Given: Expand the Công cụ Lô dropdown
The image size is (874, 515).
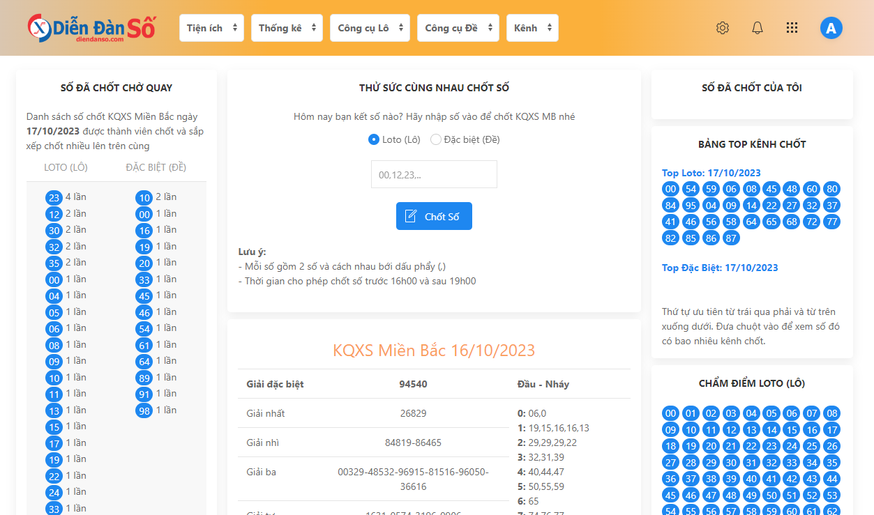Looking at the screenshot, I should point(370,28).
